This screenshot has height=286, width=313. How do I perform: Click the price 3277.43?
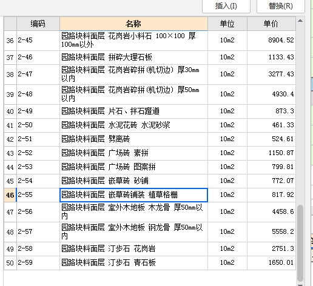pyautogui.click(x=281, y=74)
